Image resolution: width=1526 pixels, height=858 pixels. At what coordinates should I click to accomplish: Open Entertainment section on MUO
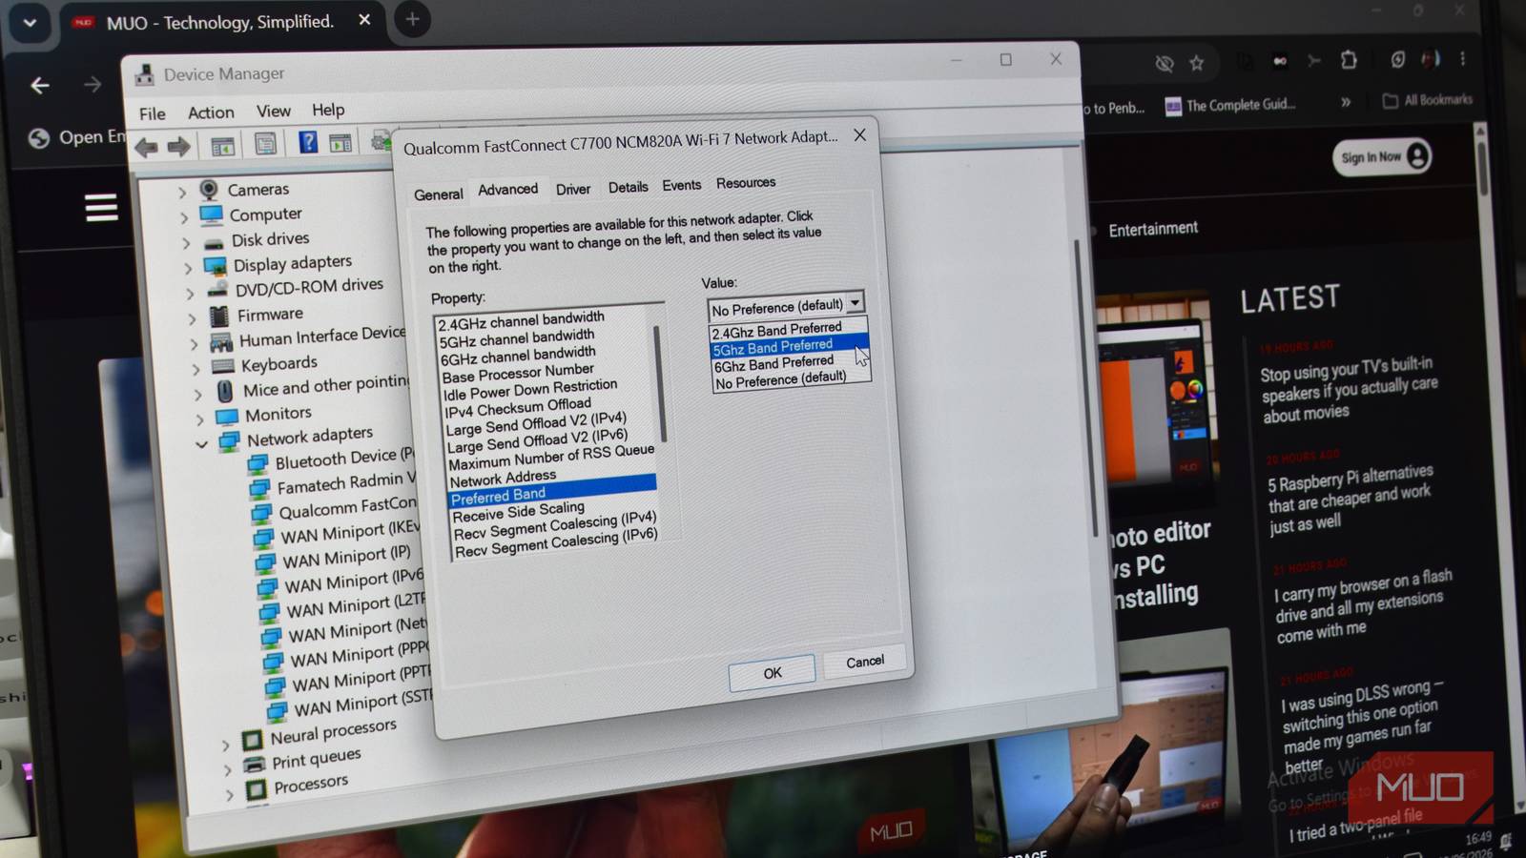pos(1153,229)
